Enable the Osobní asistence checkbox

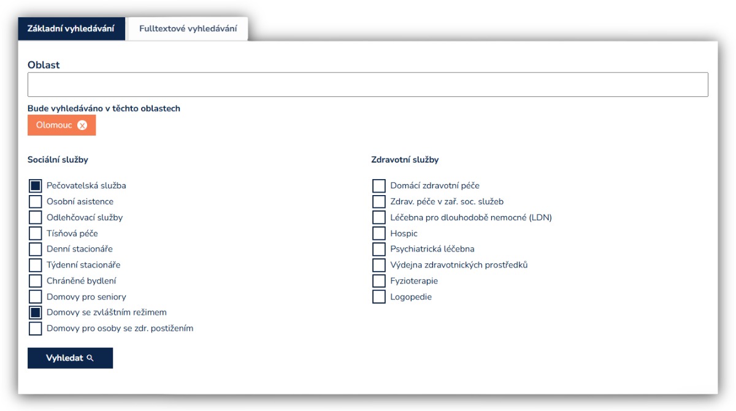click(x=36, y=202)
